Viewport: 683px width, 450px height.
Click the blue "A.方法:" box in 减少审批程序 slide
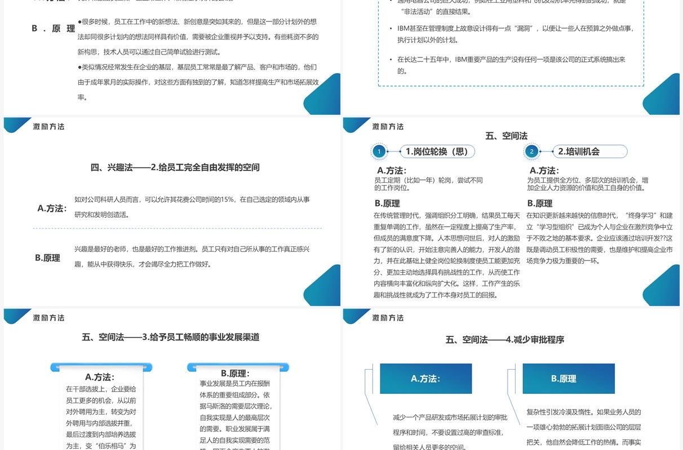click(425, 379)
